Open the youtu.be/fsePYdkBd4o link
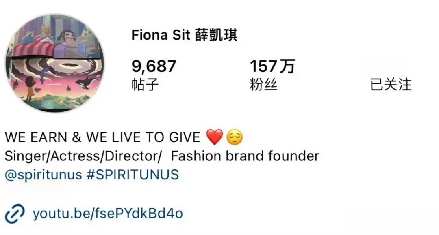 tap(108, 214)
